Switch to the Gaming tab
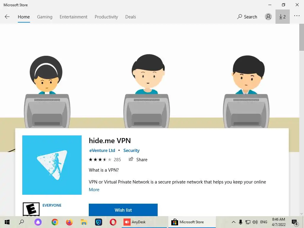This screenshot has width=304, height=228. (x=45, y=17)
